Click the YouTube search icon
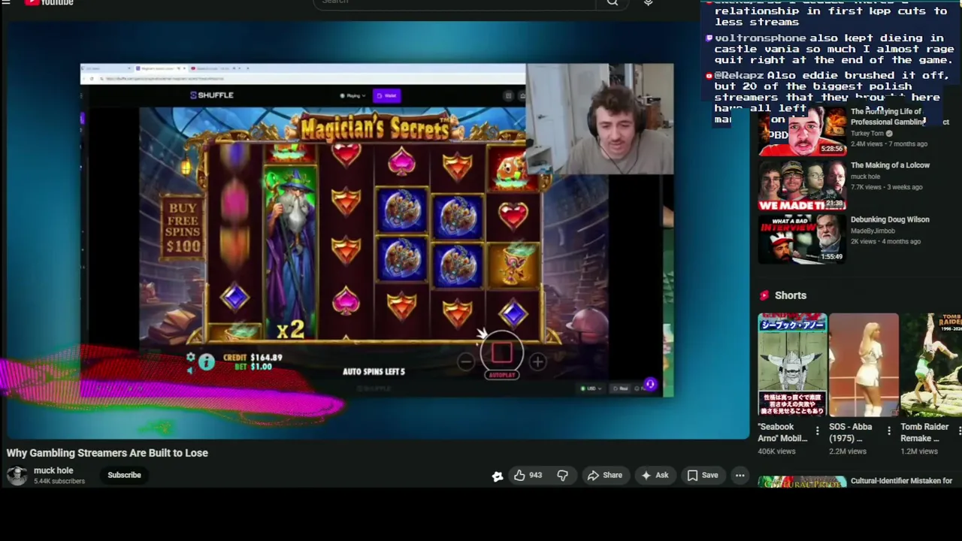This screenshot has height=541, width=962. pyautogui.click(x=613, y=3)
